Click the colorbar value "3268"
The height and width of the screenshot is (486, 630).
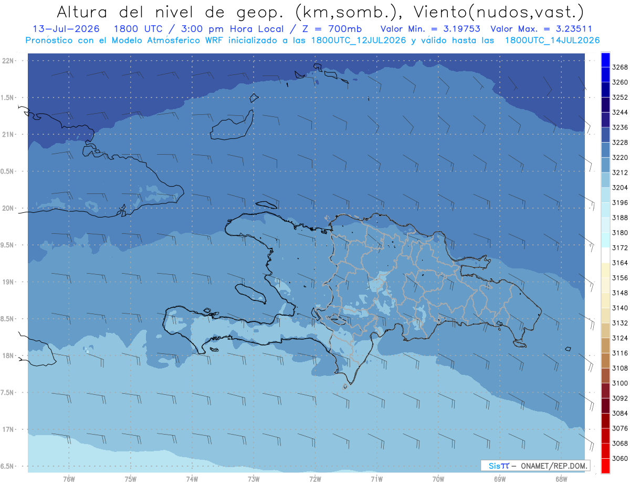[x=620, y=67]
